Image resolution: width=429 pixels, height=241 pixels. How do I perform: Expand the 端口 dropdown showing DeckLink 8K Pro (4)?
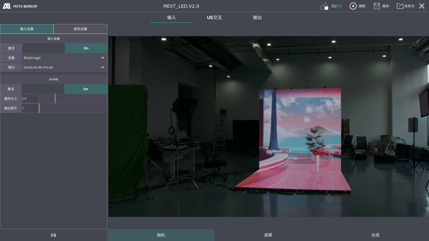coord(65,67)
